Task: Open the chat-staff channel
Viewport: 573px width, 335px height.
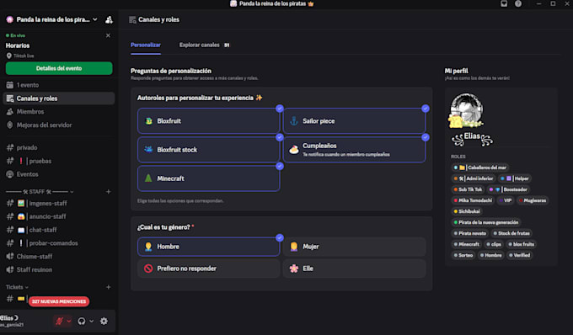Action: (59, 230)
